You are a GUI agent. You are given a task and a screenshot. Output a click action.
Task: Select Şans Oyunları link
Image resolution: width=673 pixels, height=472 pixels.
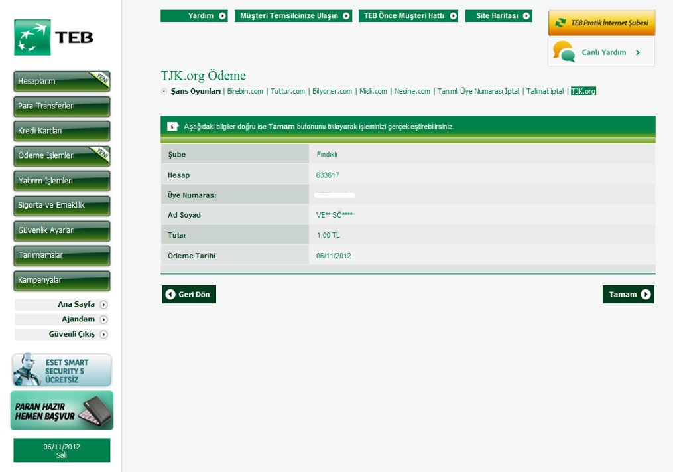196,91
